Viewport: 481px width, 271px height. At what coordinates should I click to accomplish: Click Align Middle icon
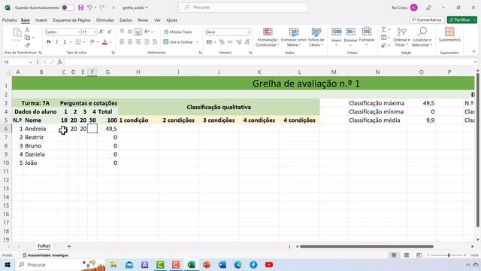130,32
